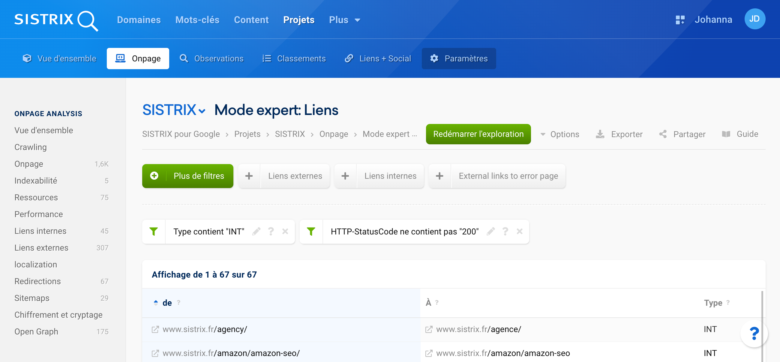The width and height of the screenshot is (780, 362).
Task: Apply External links to error page filter
Action: 508,176
